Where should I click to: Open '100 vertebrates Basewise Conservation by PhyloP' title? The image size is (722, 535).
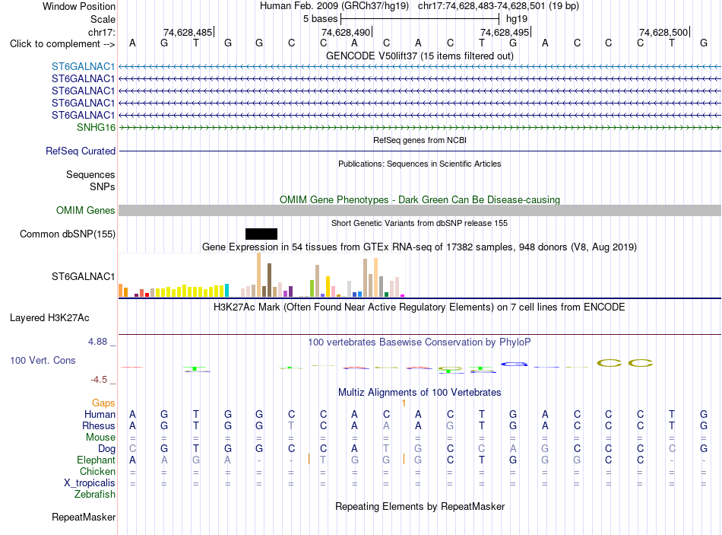pyautogui.click(x=420, y=342)
